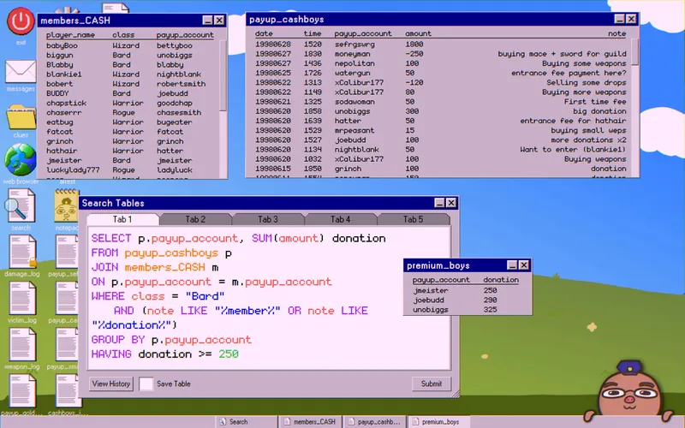The width and height of the screenshot is (685, 428).
Task: Click the -250 amount cell
Action: (414, 54)
